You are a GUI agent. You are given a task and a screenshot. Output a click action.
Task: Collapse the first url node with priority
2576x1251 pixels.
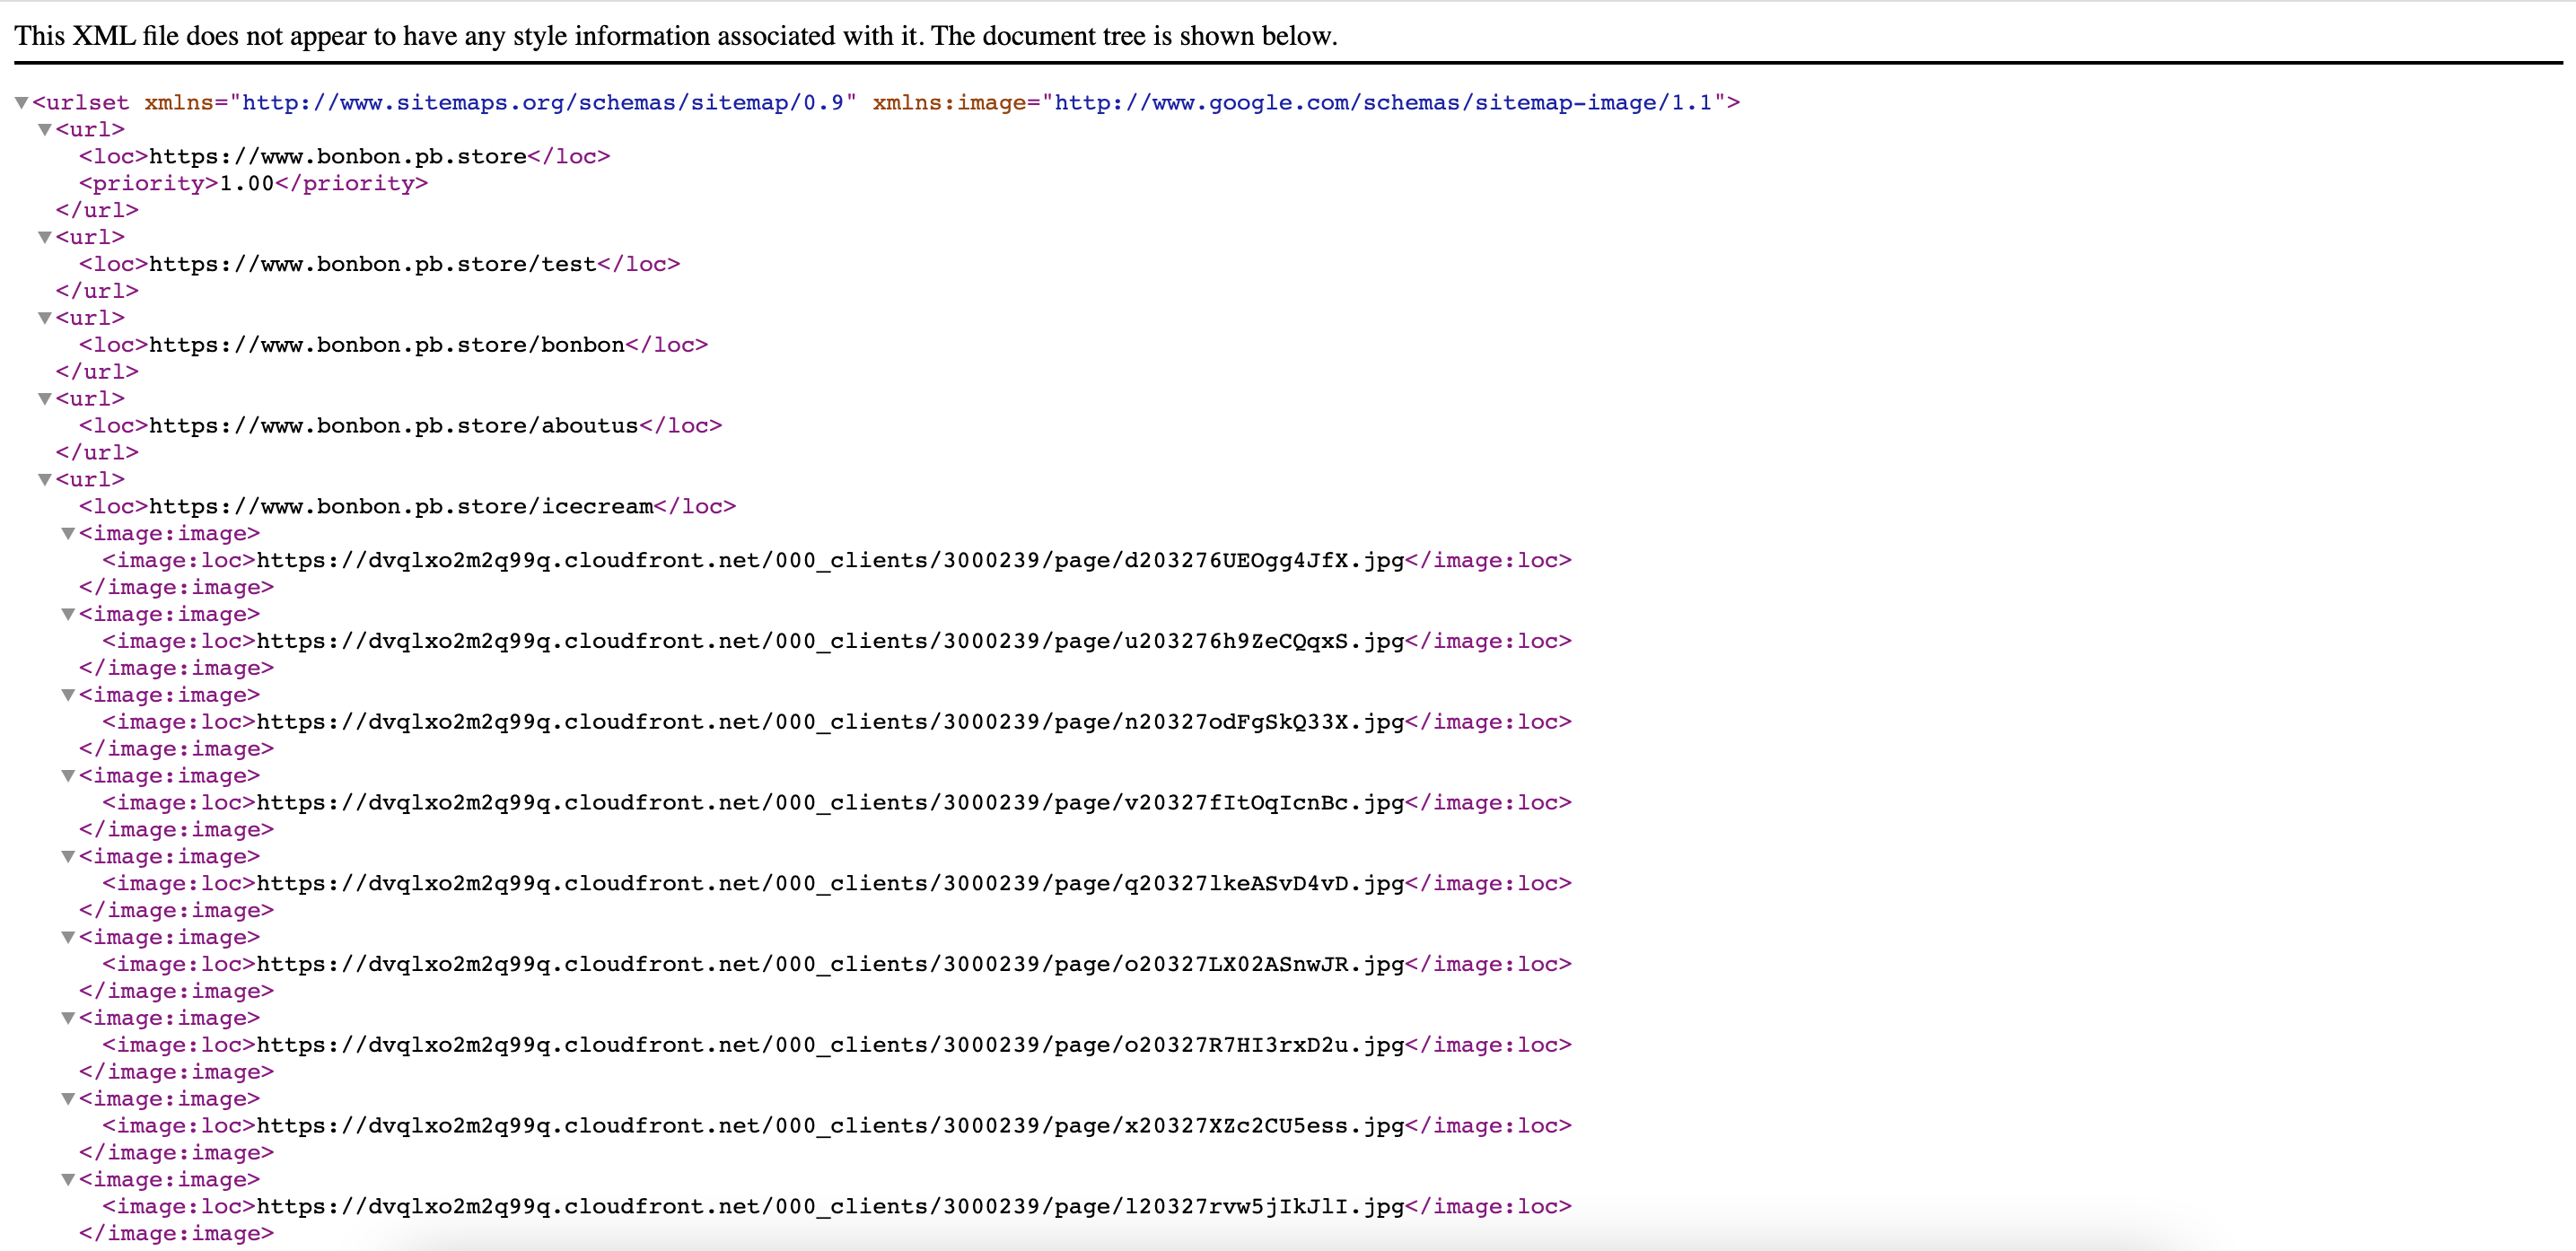(x=44, y=130)
